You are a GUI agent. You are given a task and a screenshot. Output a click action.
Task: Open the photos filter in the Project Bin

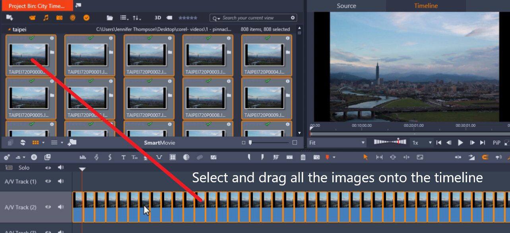[59, 17]
